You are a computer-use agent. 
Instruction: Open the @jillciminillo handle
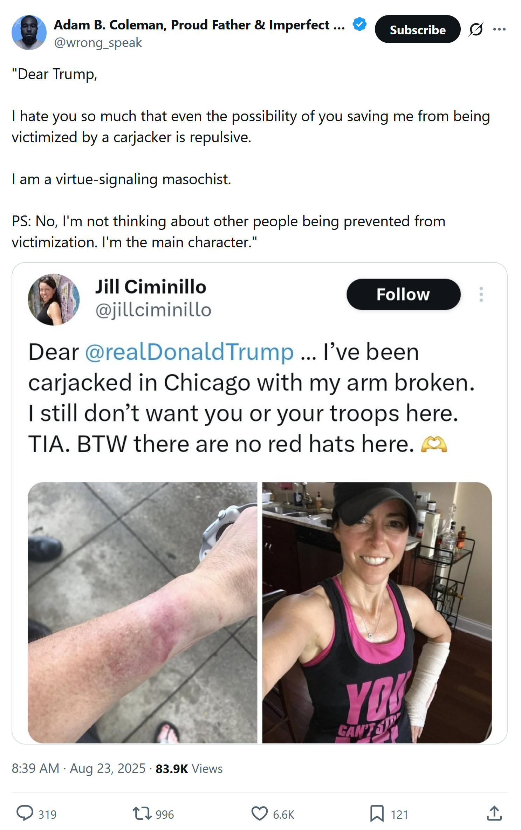[153, 310]
